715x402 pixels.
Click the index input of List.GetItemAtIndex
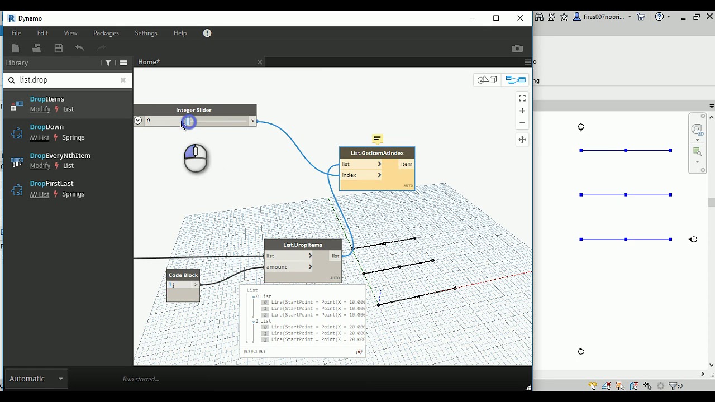coord(361,175)
